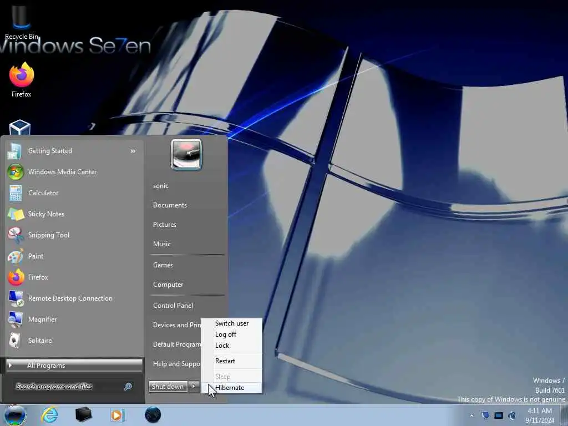Launch Windows Media Center

click(x=74, y=172)
